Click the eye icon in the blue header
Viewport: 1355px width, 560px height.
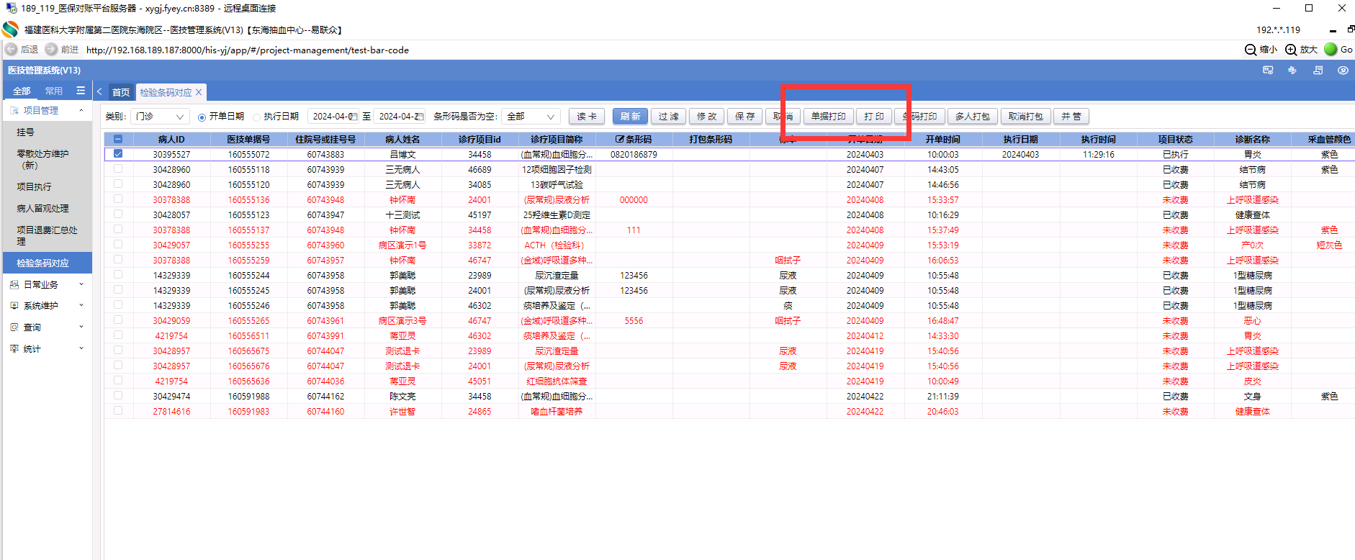click(x=1343, y=71)
